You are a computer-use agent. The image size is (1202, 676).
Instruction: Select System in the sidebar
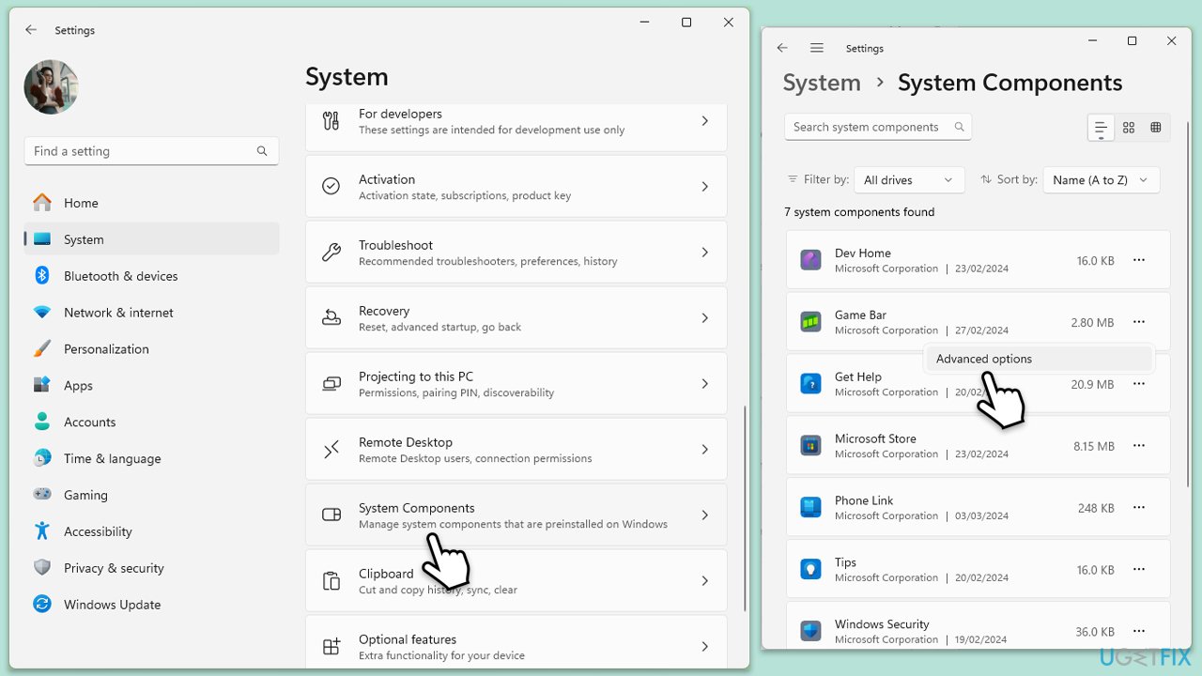pos(151,239)
